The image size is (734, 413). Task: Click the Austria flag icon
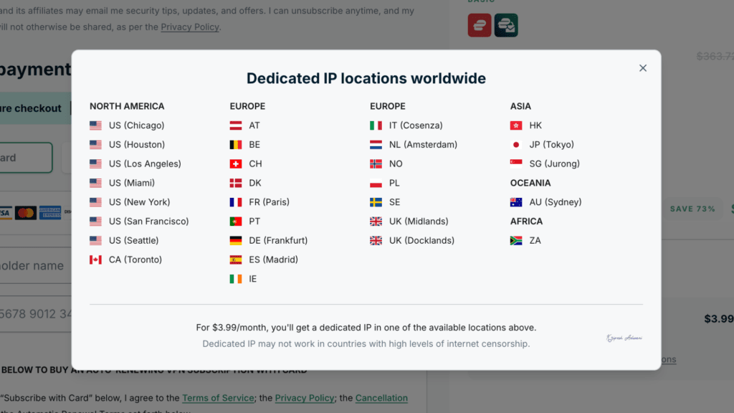tap(235, 125)
